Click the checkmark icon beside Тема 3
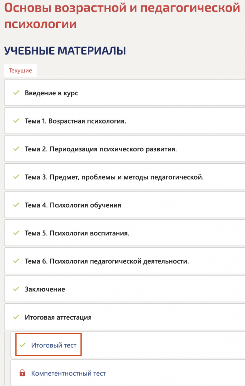This screenshot has height=386, width=245. click(16, 177)
